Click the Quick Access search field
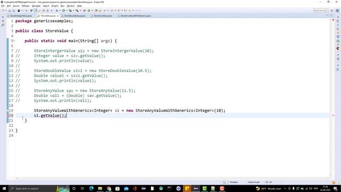This screenshot has height=192, width=341. tap(320, 11)
